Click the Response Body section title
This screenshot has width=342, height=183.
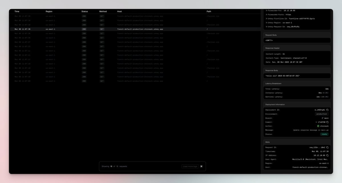272,71
